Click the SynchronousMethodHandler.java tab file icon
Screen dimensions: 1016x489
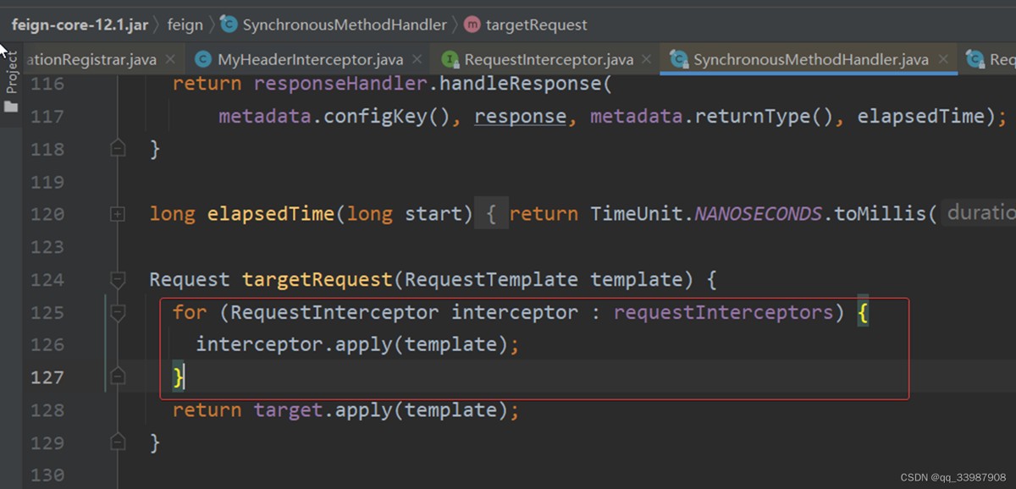click(x=678, y=59)
